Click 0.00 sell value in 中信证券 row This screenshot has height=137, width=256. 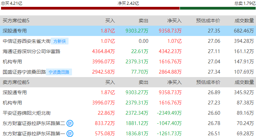coord(144,41)
